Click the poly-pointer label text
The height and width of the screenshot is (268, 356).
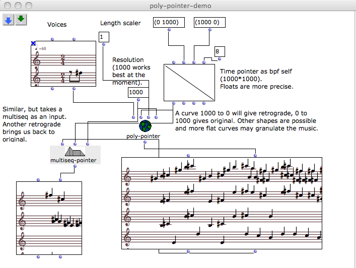[144, 136]
